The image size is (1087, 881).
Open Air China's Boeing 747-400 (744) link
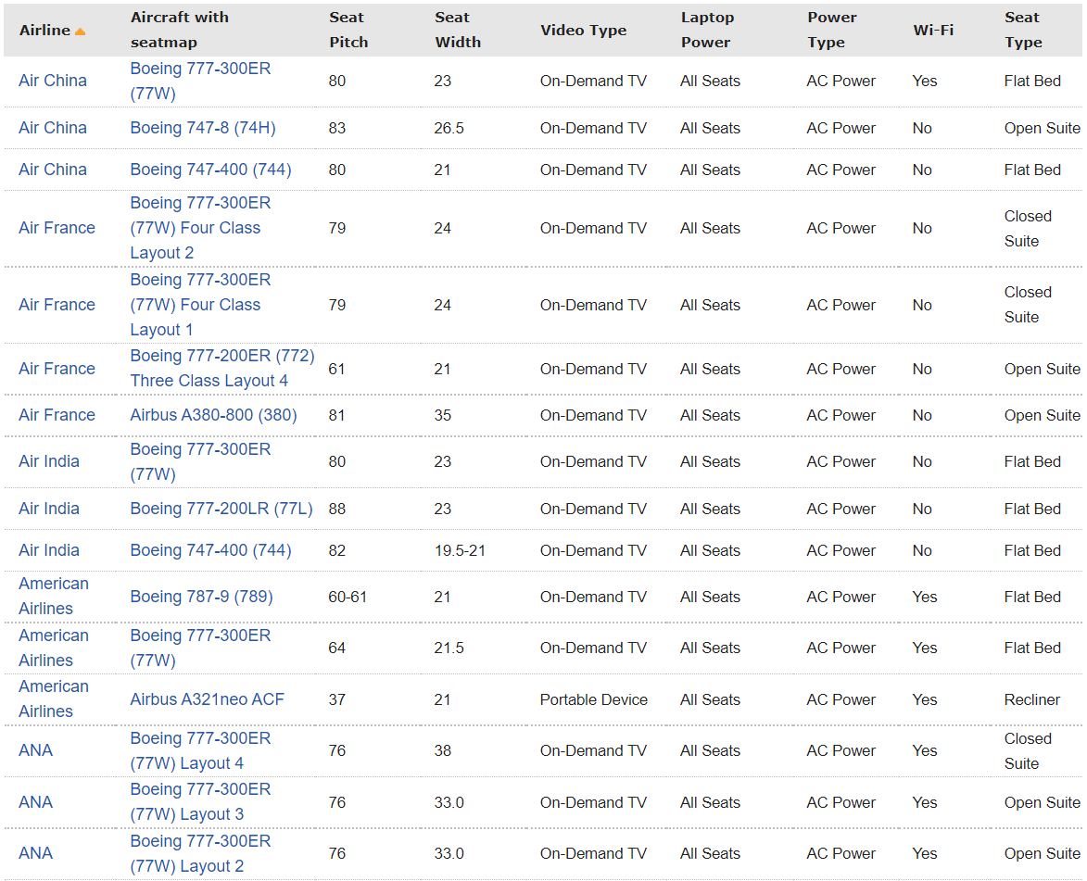[x=210, y=170]
